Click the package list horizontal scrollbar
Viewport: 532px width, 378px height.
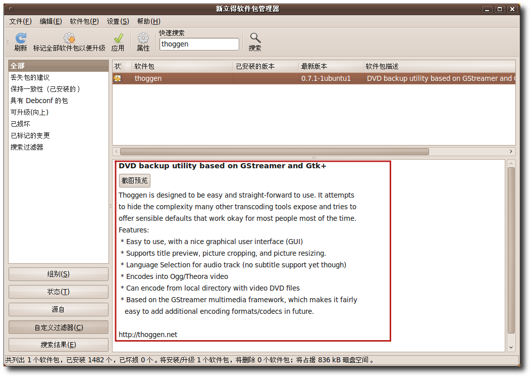pos(275,152)
